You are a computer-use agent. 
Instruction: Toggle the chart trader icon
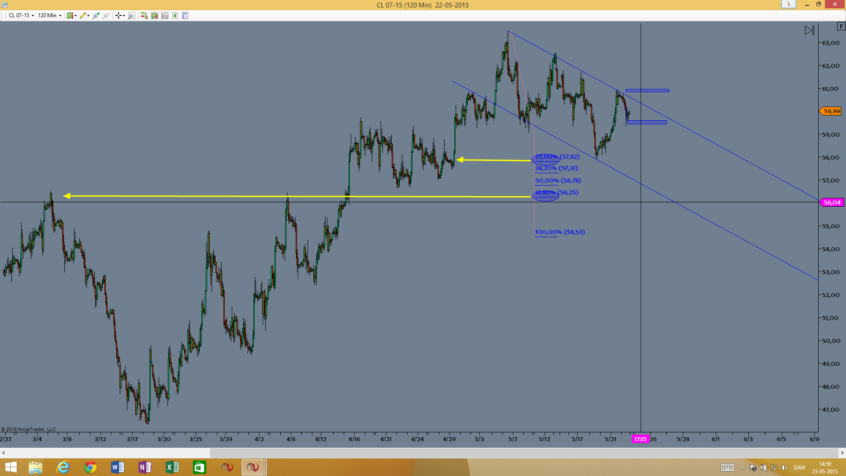coord(144,15)
